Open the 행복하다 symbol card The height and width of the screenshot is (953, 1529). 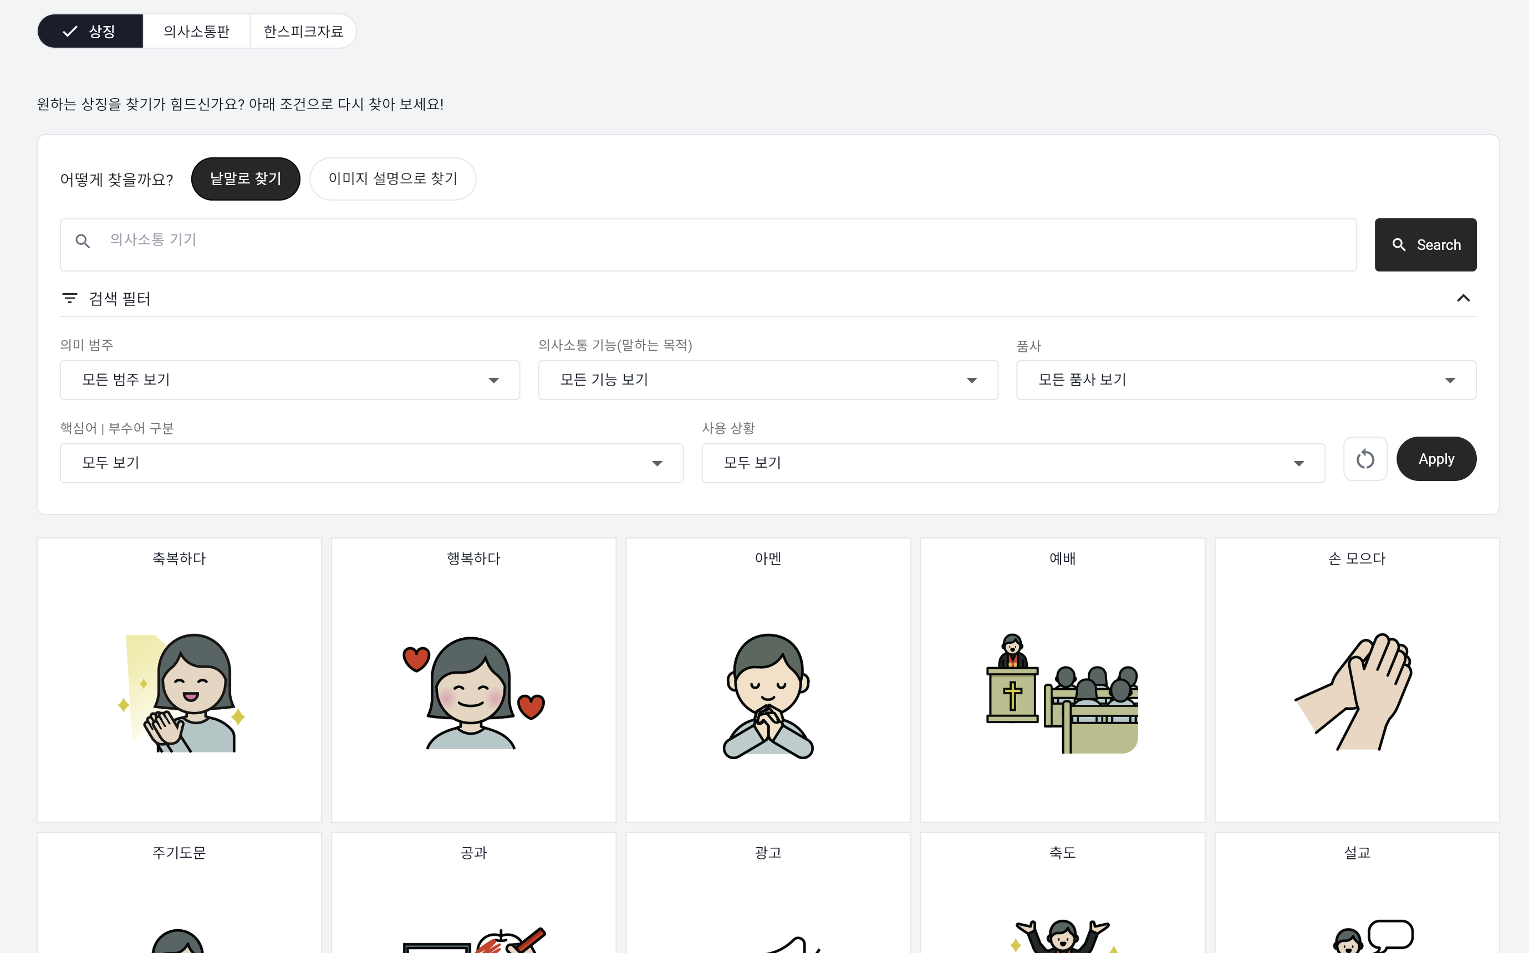473,679
